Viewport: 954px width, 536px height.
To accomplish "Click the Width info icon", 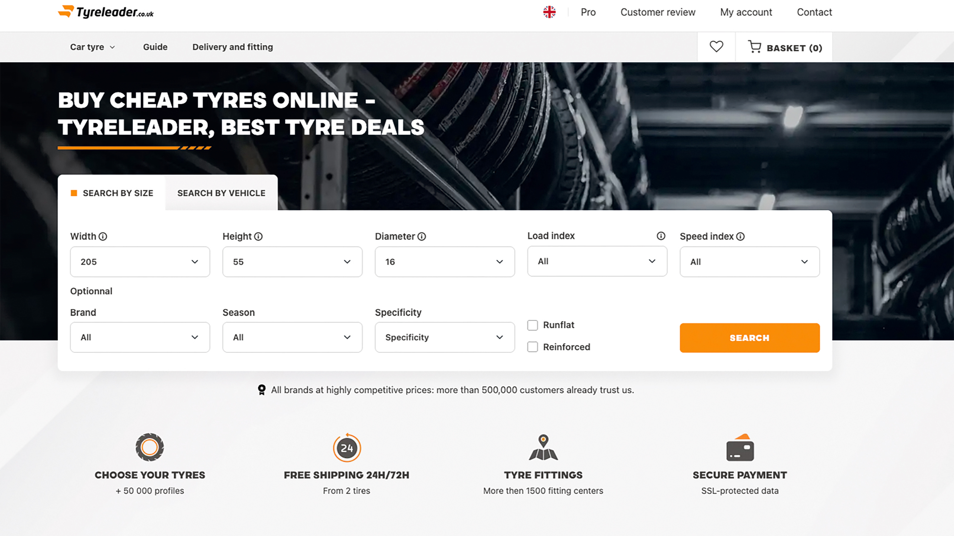I will pyautogui.click(x=103, y=236).
